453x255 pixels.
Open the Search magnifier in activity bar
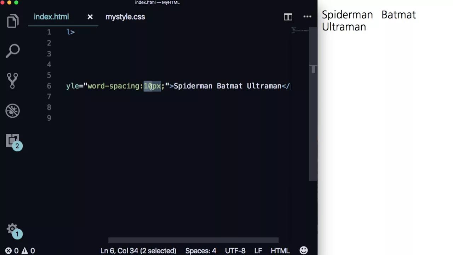[13, 51]
